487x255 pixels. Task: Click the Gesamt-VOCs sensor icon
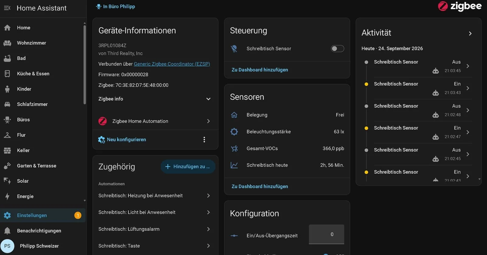click(234, 148)
